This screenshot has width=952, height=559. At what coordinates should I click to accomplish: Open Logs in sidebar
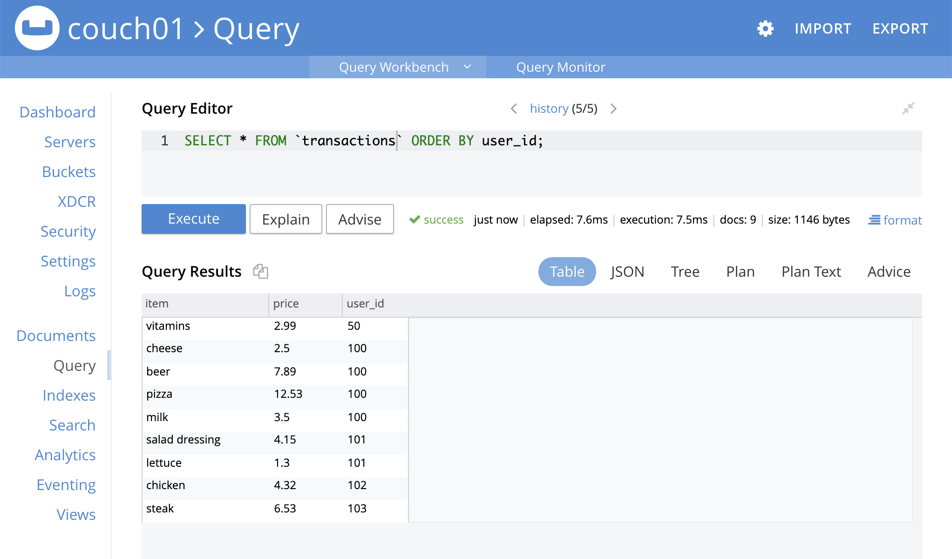[x=80, y=291]
